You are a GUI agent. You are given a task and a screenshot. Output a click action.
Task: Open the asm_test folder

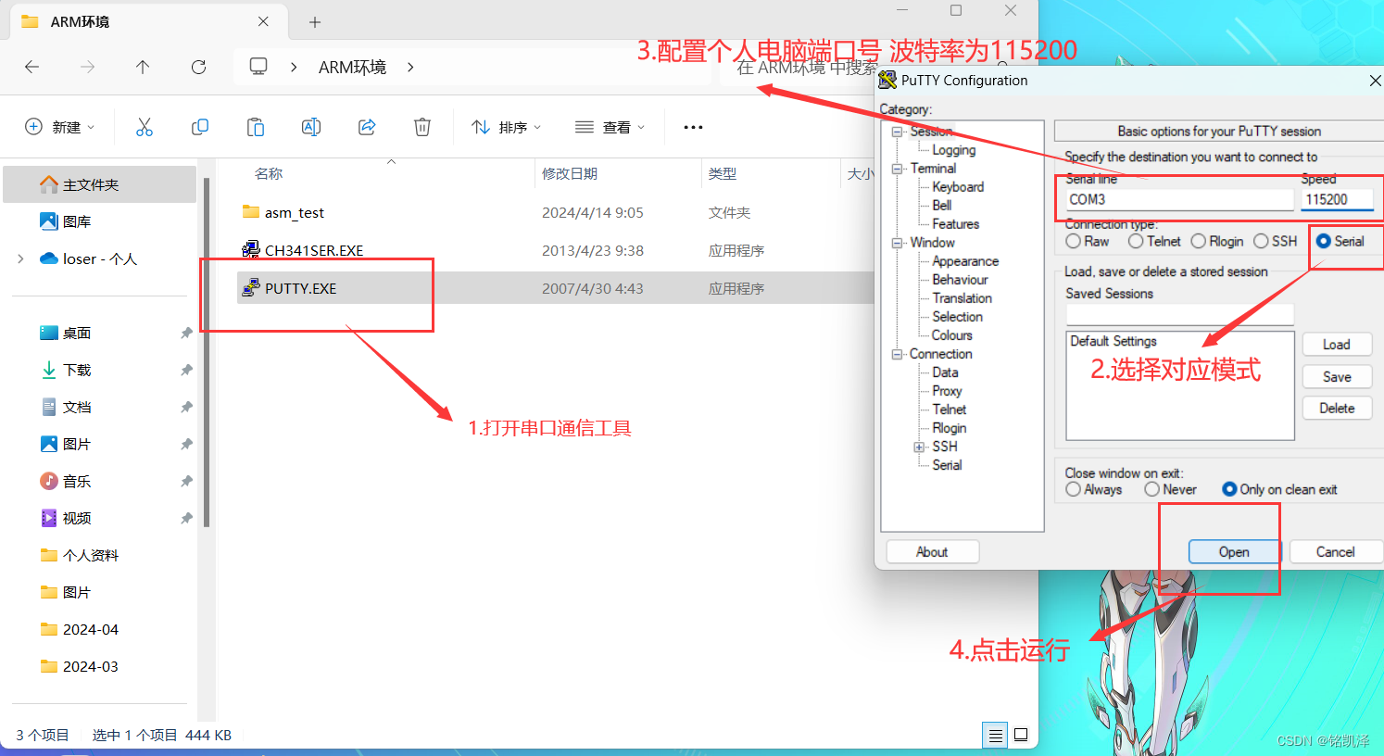296,211
